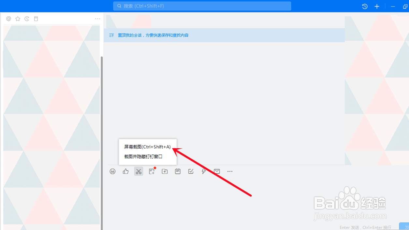This screenshot has width=409, height=230.
Task: Click the search input field at the top
Action: (202, 6)
